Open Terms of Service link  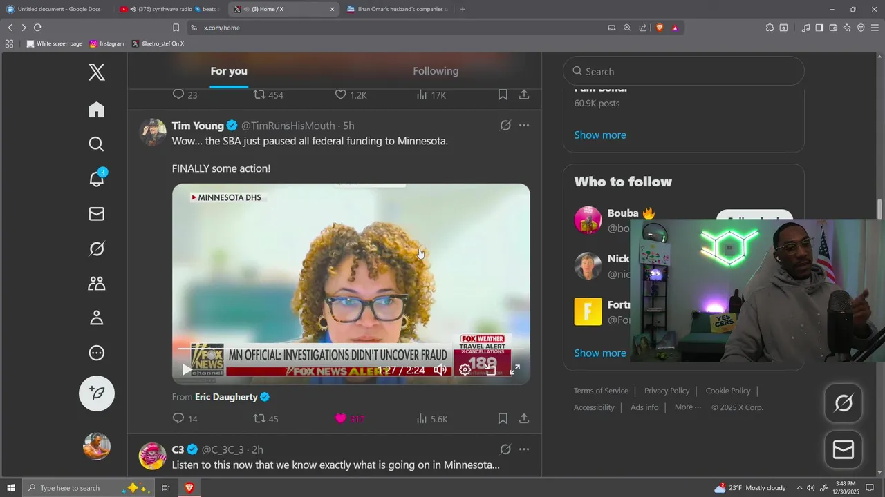point(601,391)
